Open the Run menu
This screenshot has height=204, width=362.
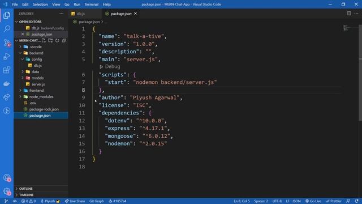pos(77,5)
